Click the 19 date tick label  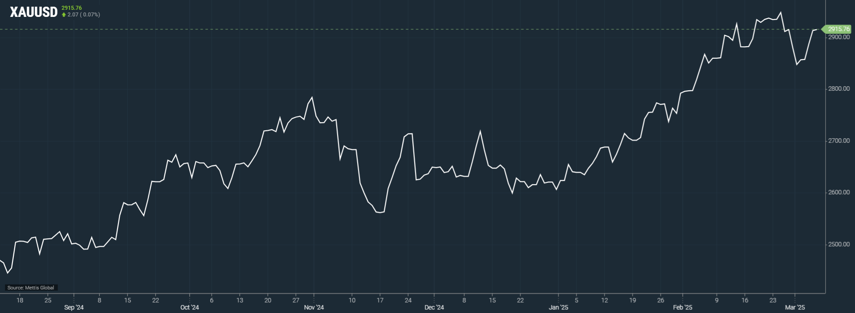632,300
